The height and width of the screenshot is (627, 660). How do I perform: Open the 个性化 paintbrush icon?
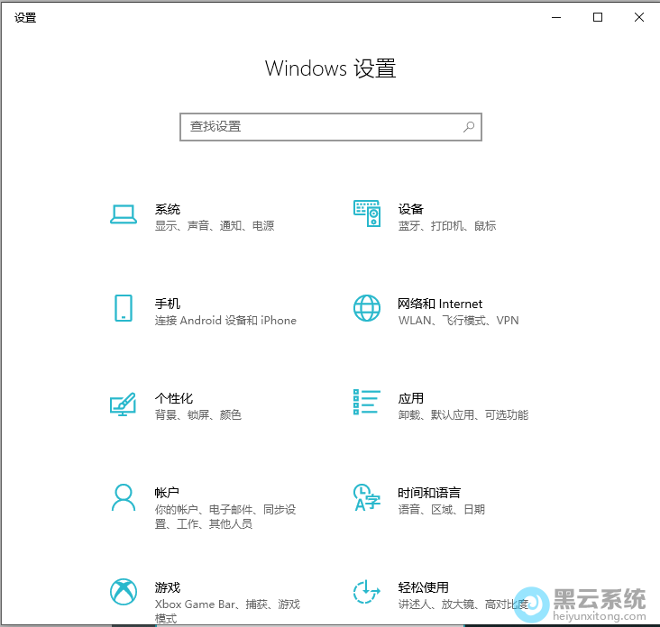tap(123, 404)
